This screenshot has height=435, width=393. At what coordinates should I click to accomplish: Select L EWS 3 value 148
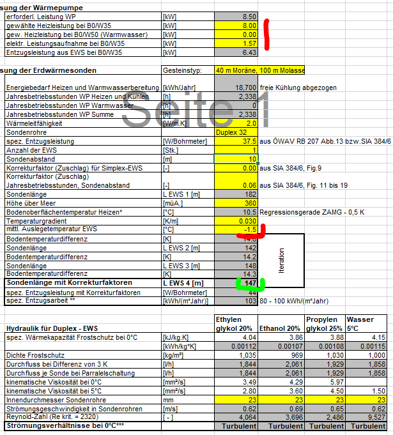click(x=236, y=266)
